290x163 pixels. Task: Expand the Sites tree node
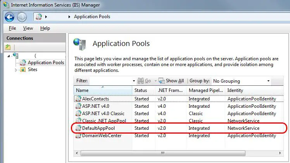click(16, 70)
